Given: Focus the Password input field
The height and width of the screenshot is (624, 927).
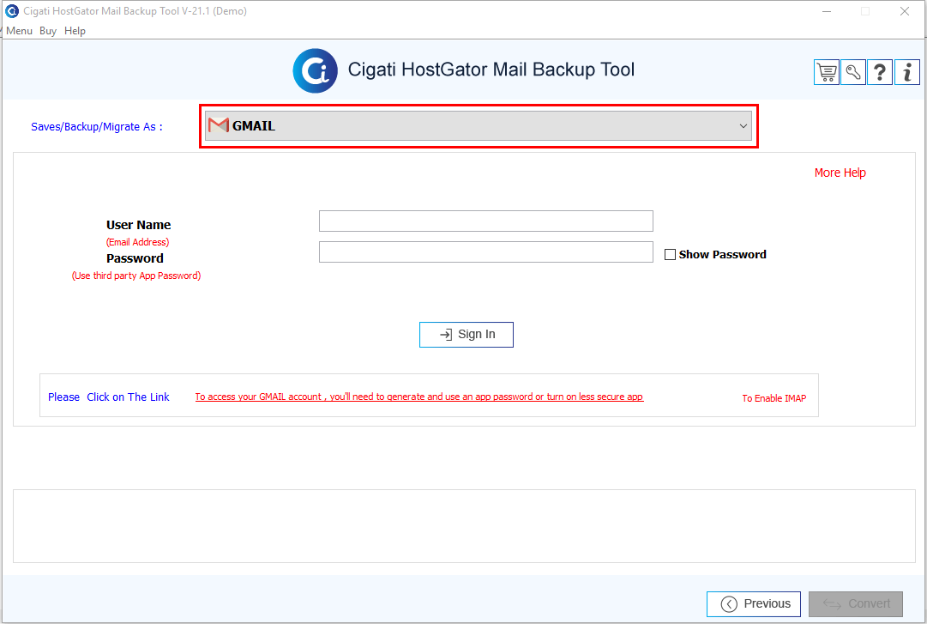Looking at the screenshot, I should point(486,252).
